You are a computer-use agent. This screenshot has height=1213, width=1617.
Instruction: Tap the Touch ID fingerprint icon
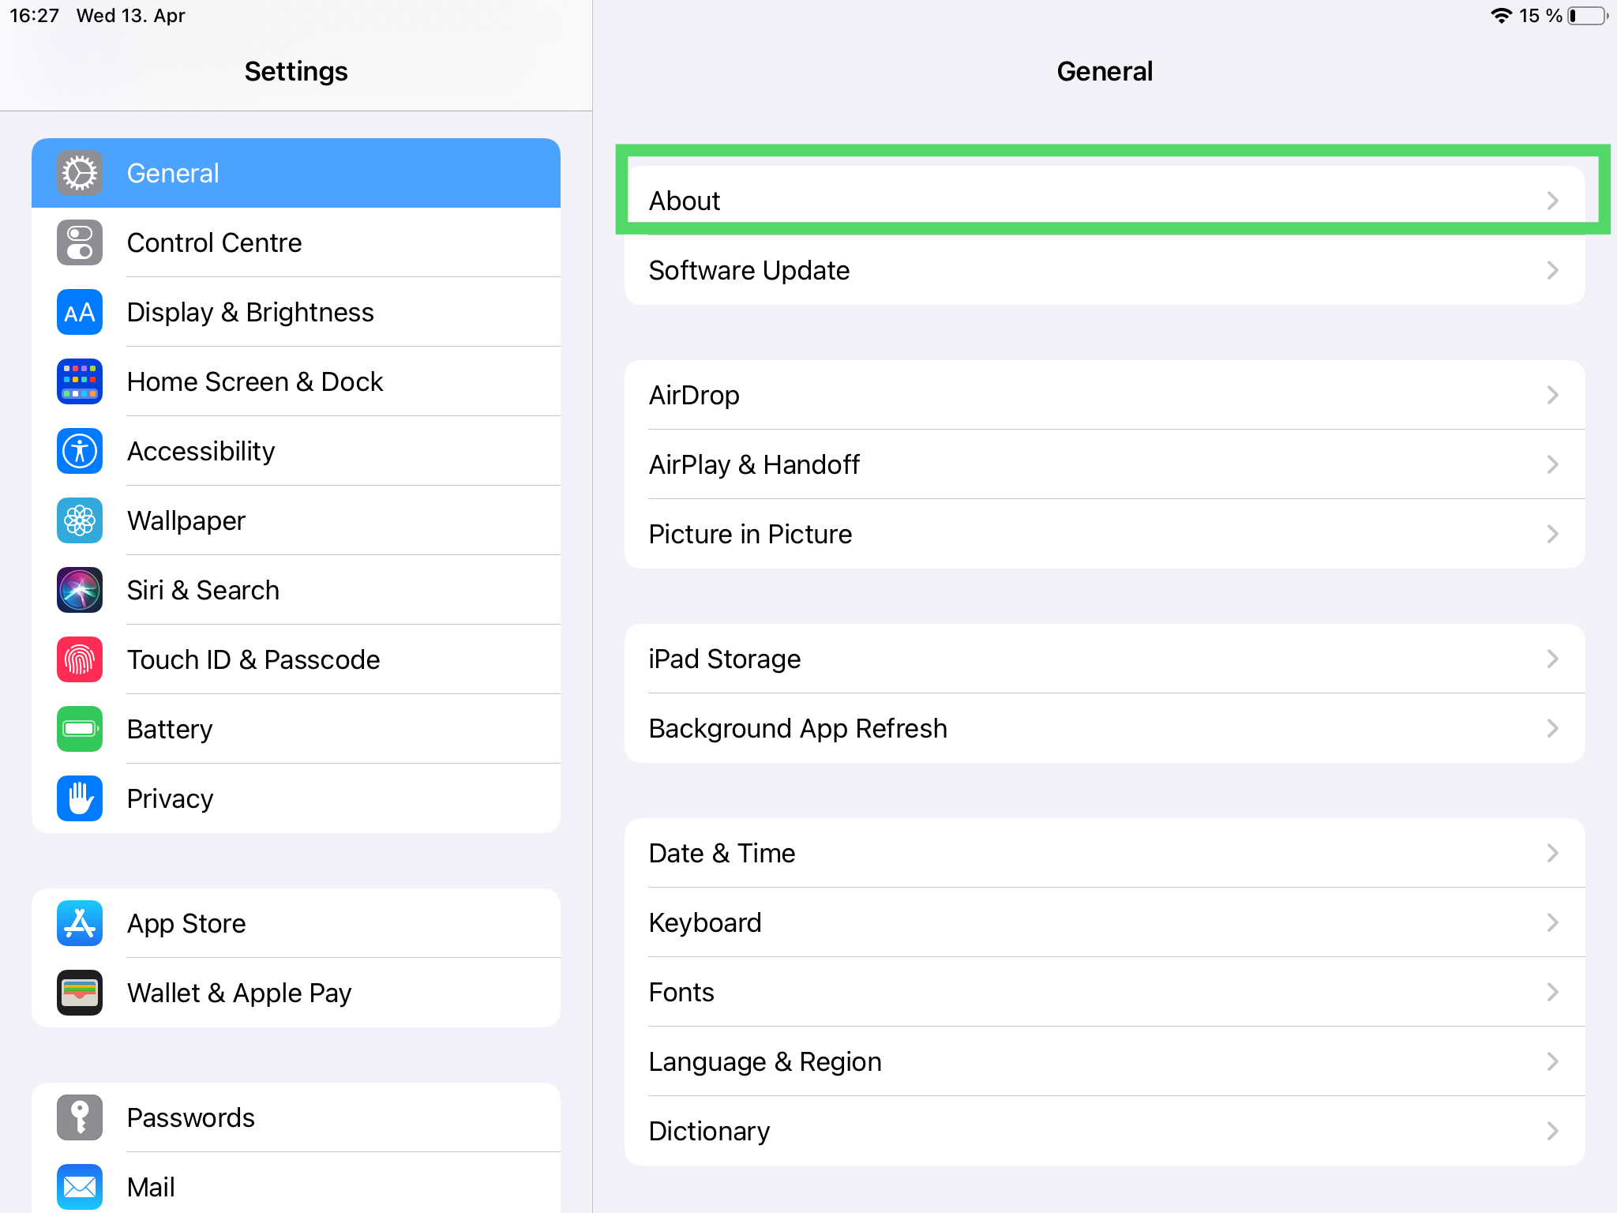(80, 659)
